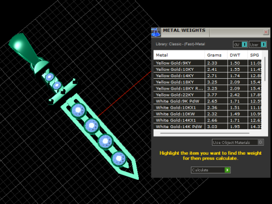
Task: Click the 1.74 DWT cell
Action: click(237, 76)
